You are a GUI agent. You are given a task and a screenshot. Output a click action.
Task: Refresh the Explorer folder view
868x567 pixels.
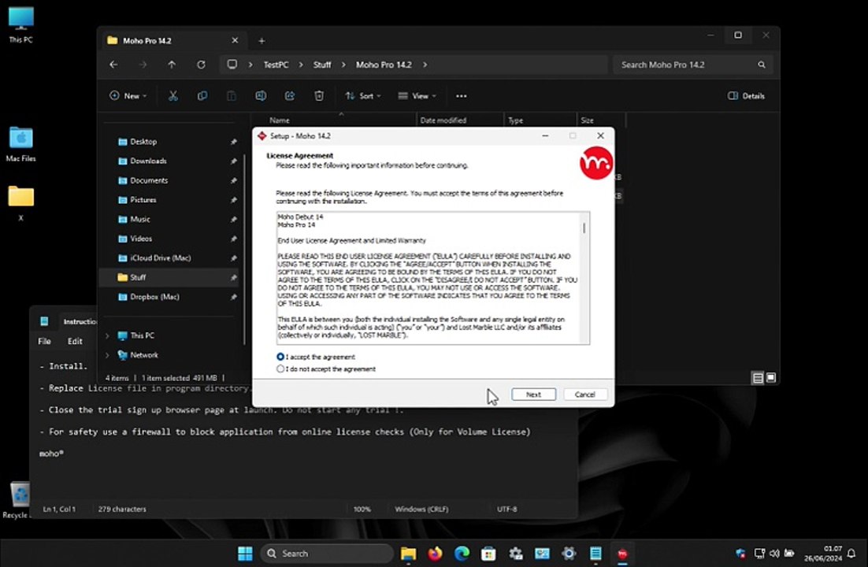click(201, 65)
